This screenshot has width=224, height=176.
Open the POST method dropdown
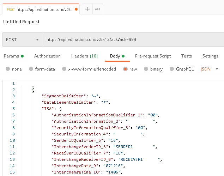pyautogui.click(x=23, y=40)
